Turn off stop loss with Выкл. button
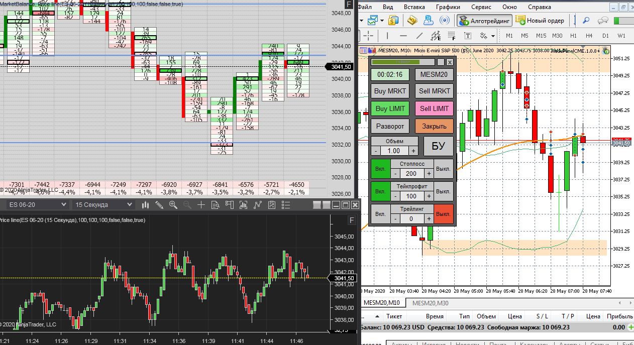 coord(443,169)
